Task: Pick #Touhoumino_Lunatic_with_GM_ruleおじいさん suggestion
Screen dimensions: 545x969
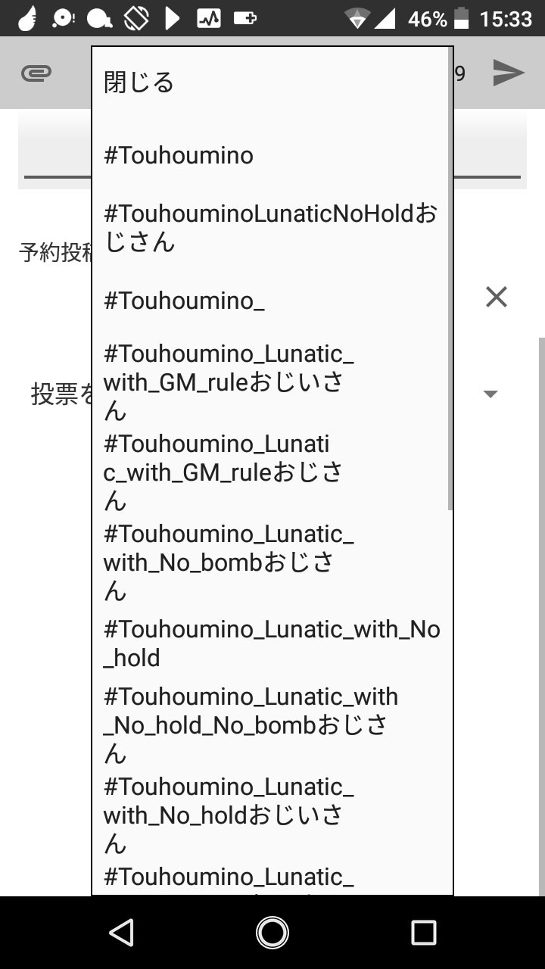Action: 229,382
